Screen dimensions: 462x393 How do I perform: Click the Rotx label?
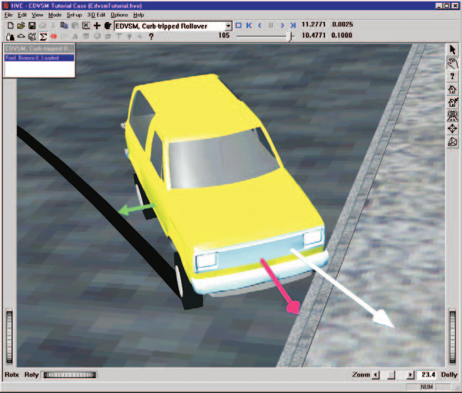(x=12, y=374)
